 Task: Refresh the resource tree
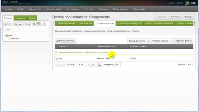(x=34, y=24)
